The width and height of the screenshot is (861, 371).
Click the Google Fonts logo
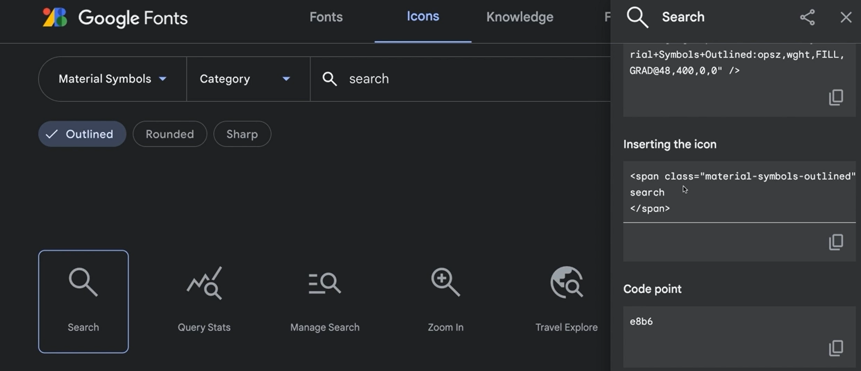pos(115,18)
